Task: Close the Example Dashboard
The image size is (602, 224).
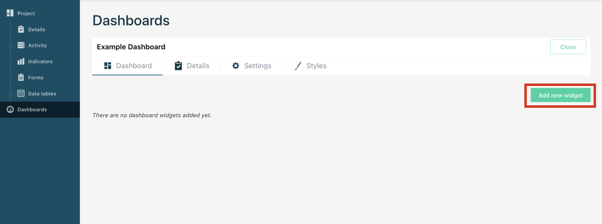Action: 568,47
